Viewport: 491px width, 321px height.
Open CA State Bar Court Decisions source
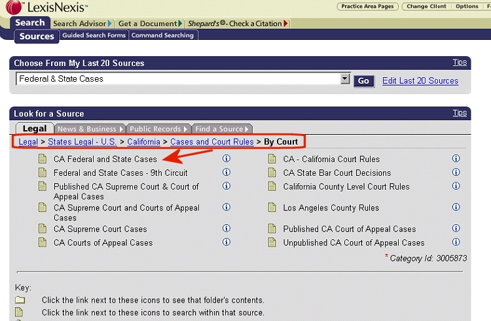[337, 173]
